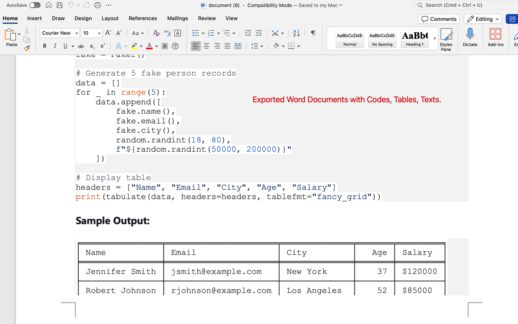Open the Courier New font name dropdown
Screen dimensions: 518x324
[x=77, y=33]
